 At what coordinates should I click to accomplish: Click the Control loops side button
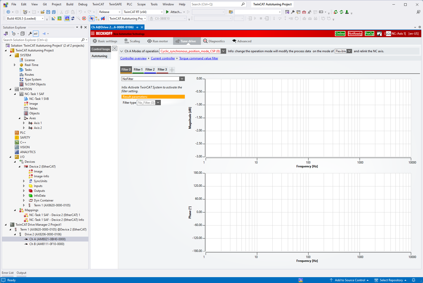[x=101, y=49]
